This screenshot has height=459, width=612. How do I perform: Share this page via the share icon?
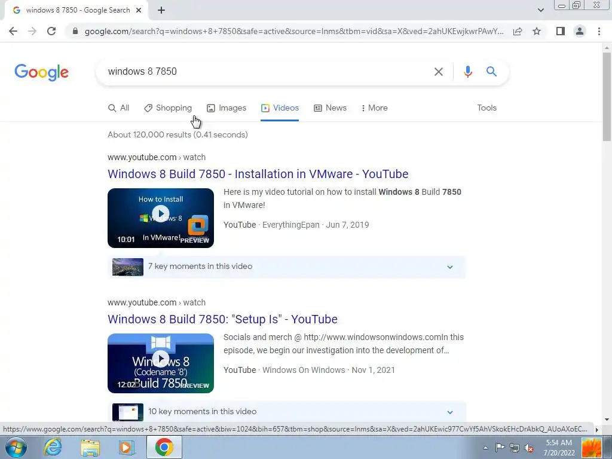pos(518,31)
